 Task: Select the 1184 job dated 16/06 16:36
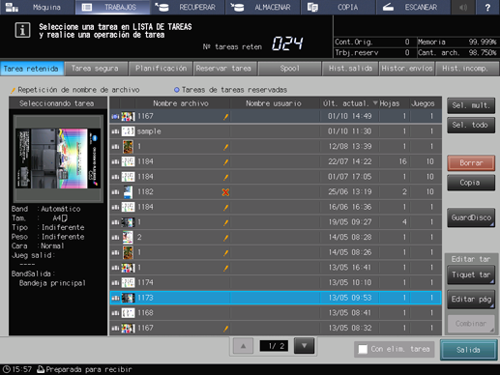(276, 207)
